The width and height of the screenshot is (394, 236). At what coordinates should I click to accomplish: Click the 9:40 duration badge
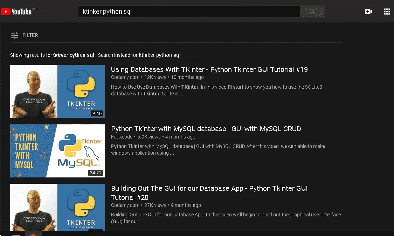[97, 114]
